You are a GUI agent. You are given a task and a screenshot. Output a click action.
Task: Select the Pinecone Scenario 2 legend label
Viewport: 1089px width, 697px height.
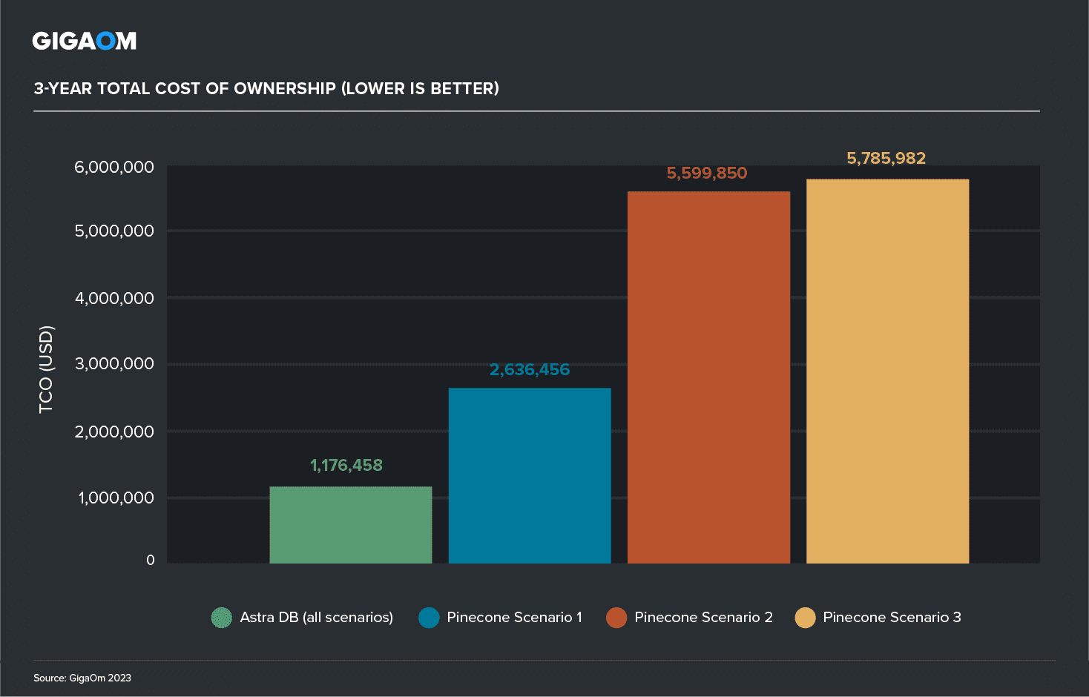coord(703,618)
